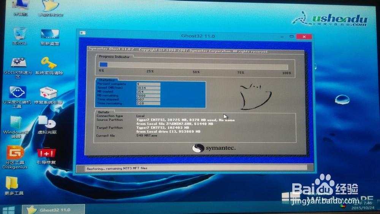
Task: Open 引导修复 red toolbox icon
Action: click(x=46, y=156)
